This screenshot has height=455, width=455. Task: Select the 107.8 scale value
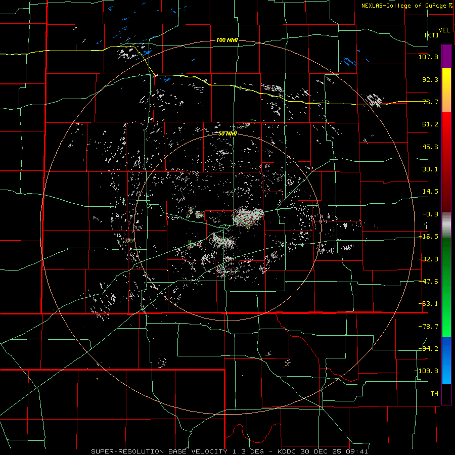(x=428, y=57)
